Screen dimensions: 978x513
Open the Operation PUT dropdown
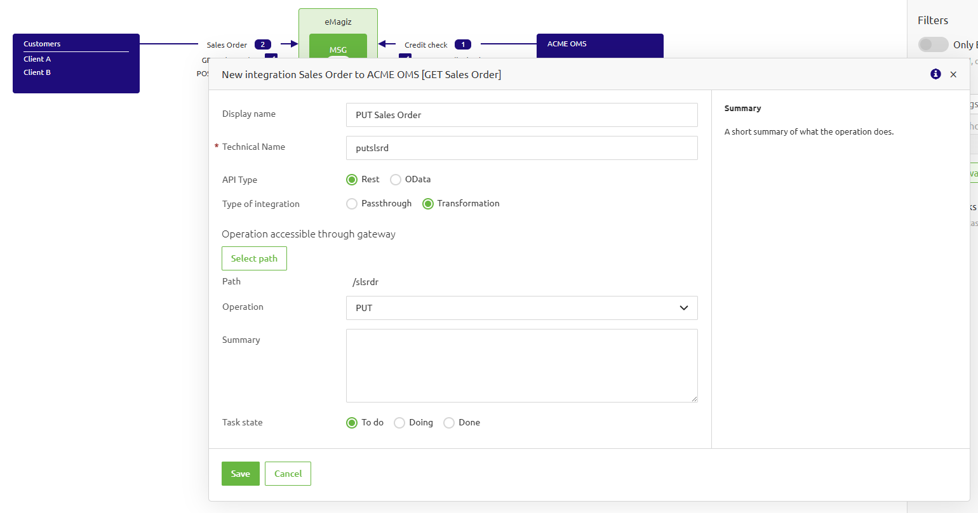pos(522,308)
